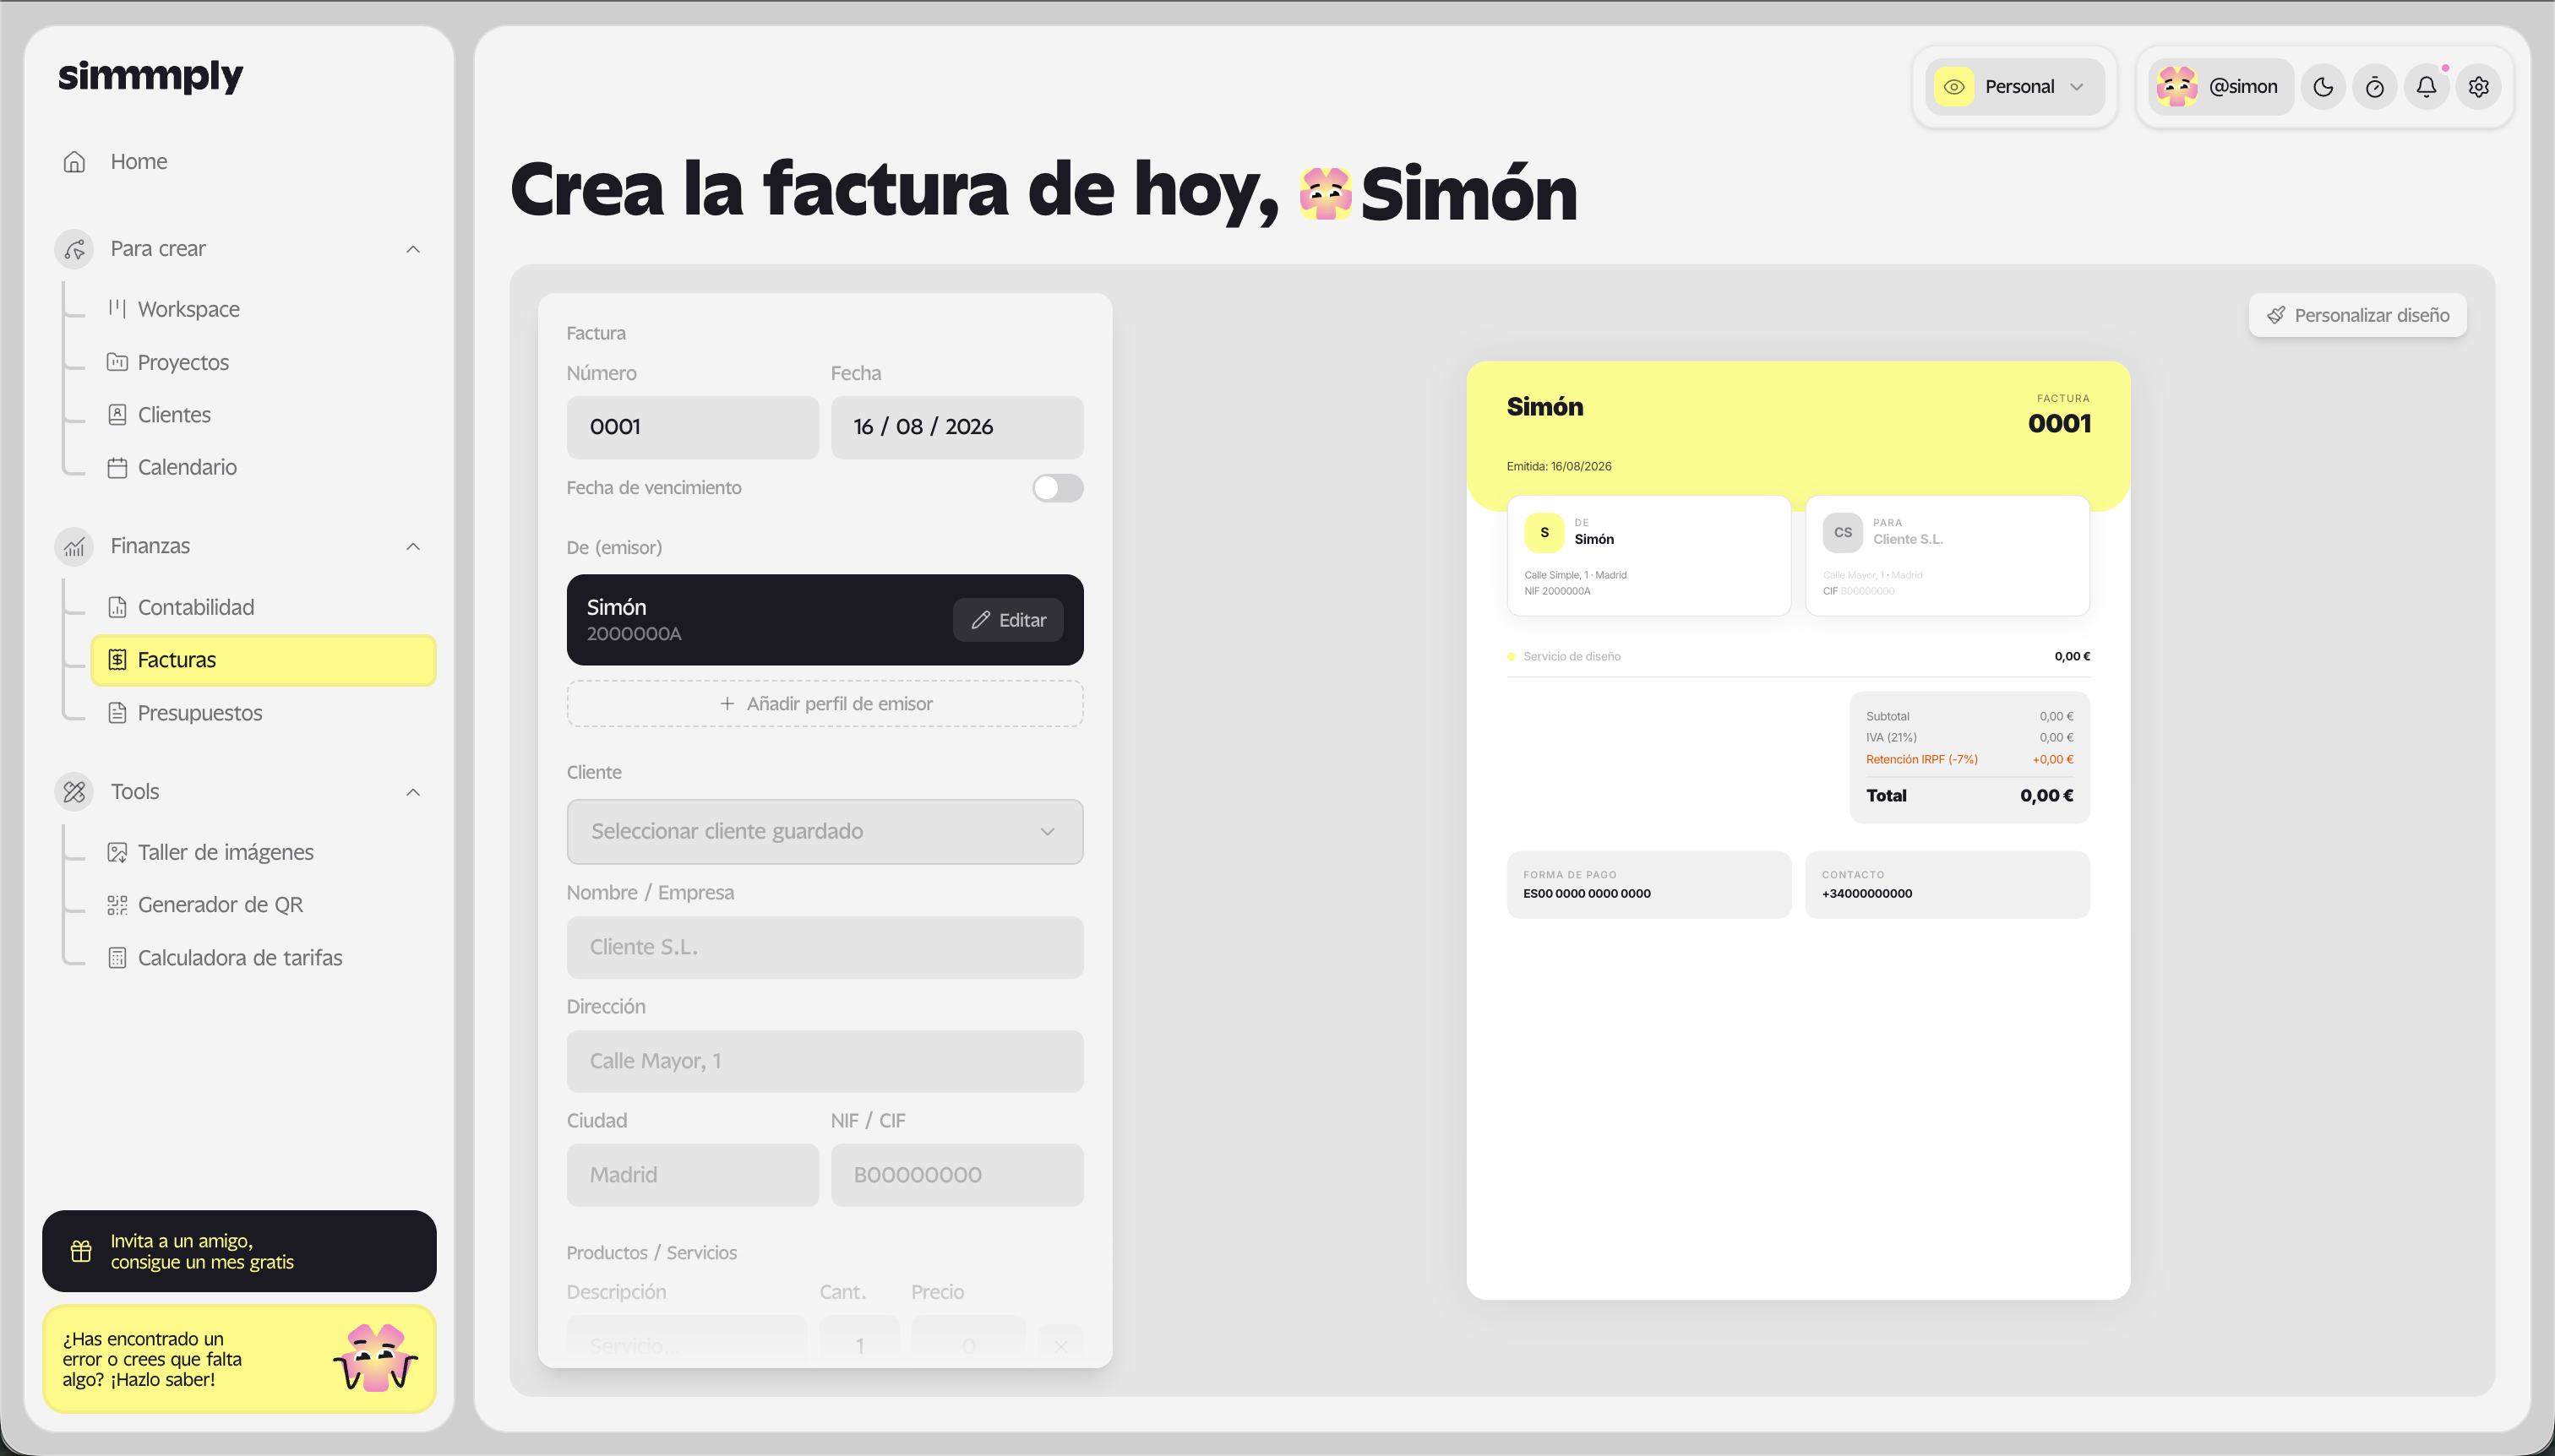Click Invita a un amigo banner
The image size is (2555, 1456).
(x=239, y=1251)
